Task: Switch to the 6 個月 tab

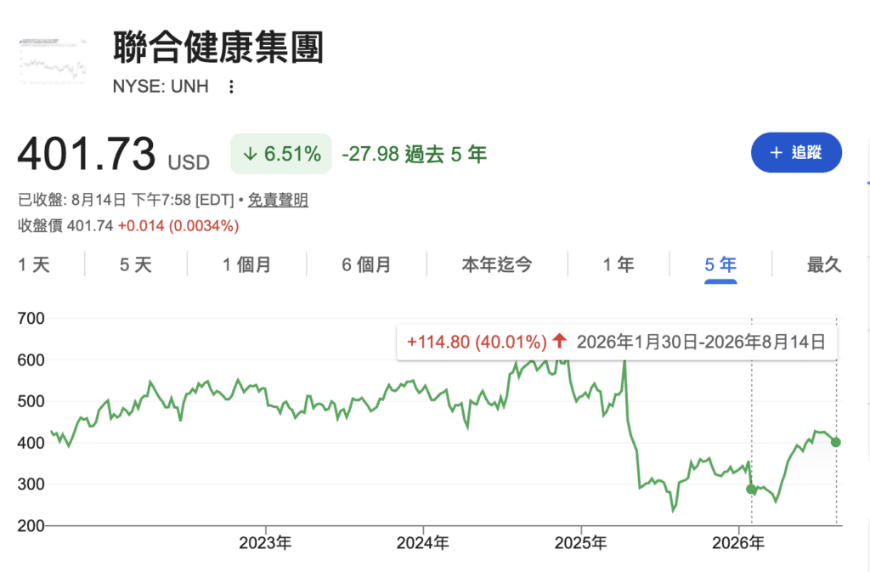Action: [x=366, y=264]
